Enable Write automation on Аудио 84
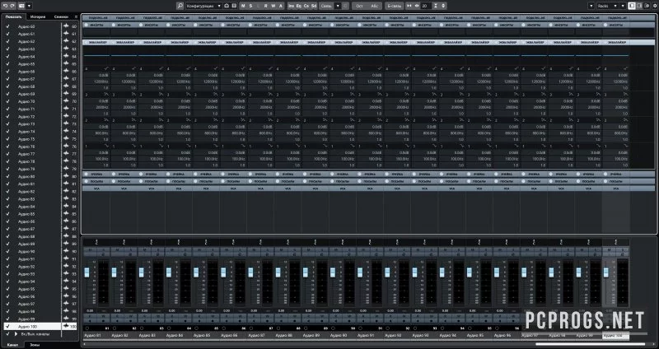 point(186,315)
